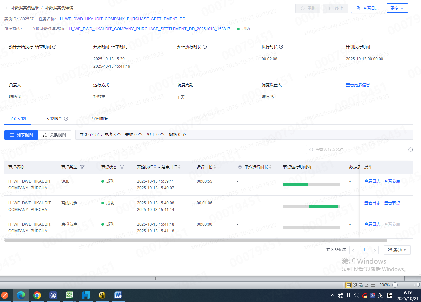Click the filter icon beside 节点状态
The width and height of the screenshot is (421, 302).
point(122,167)
